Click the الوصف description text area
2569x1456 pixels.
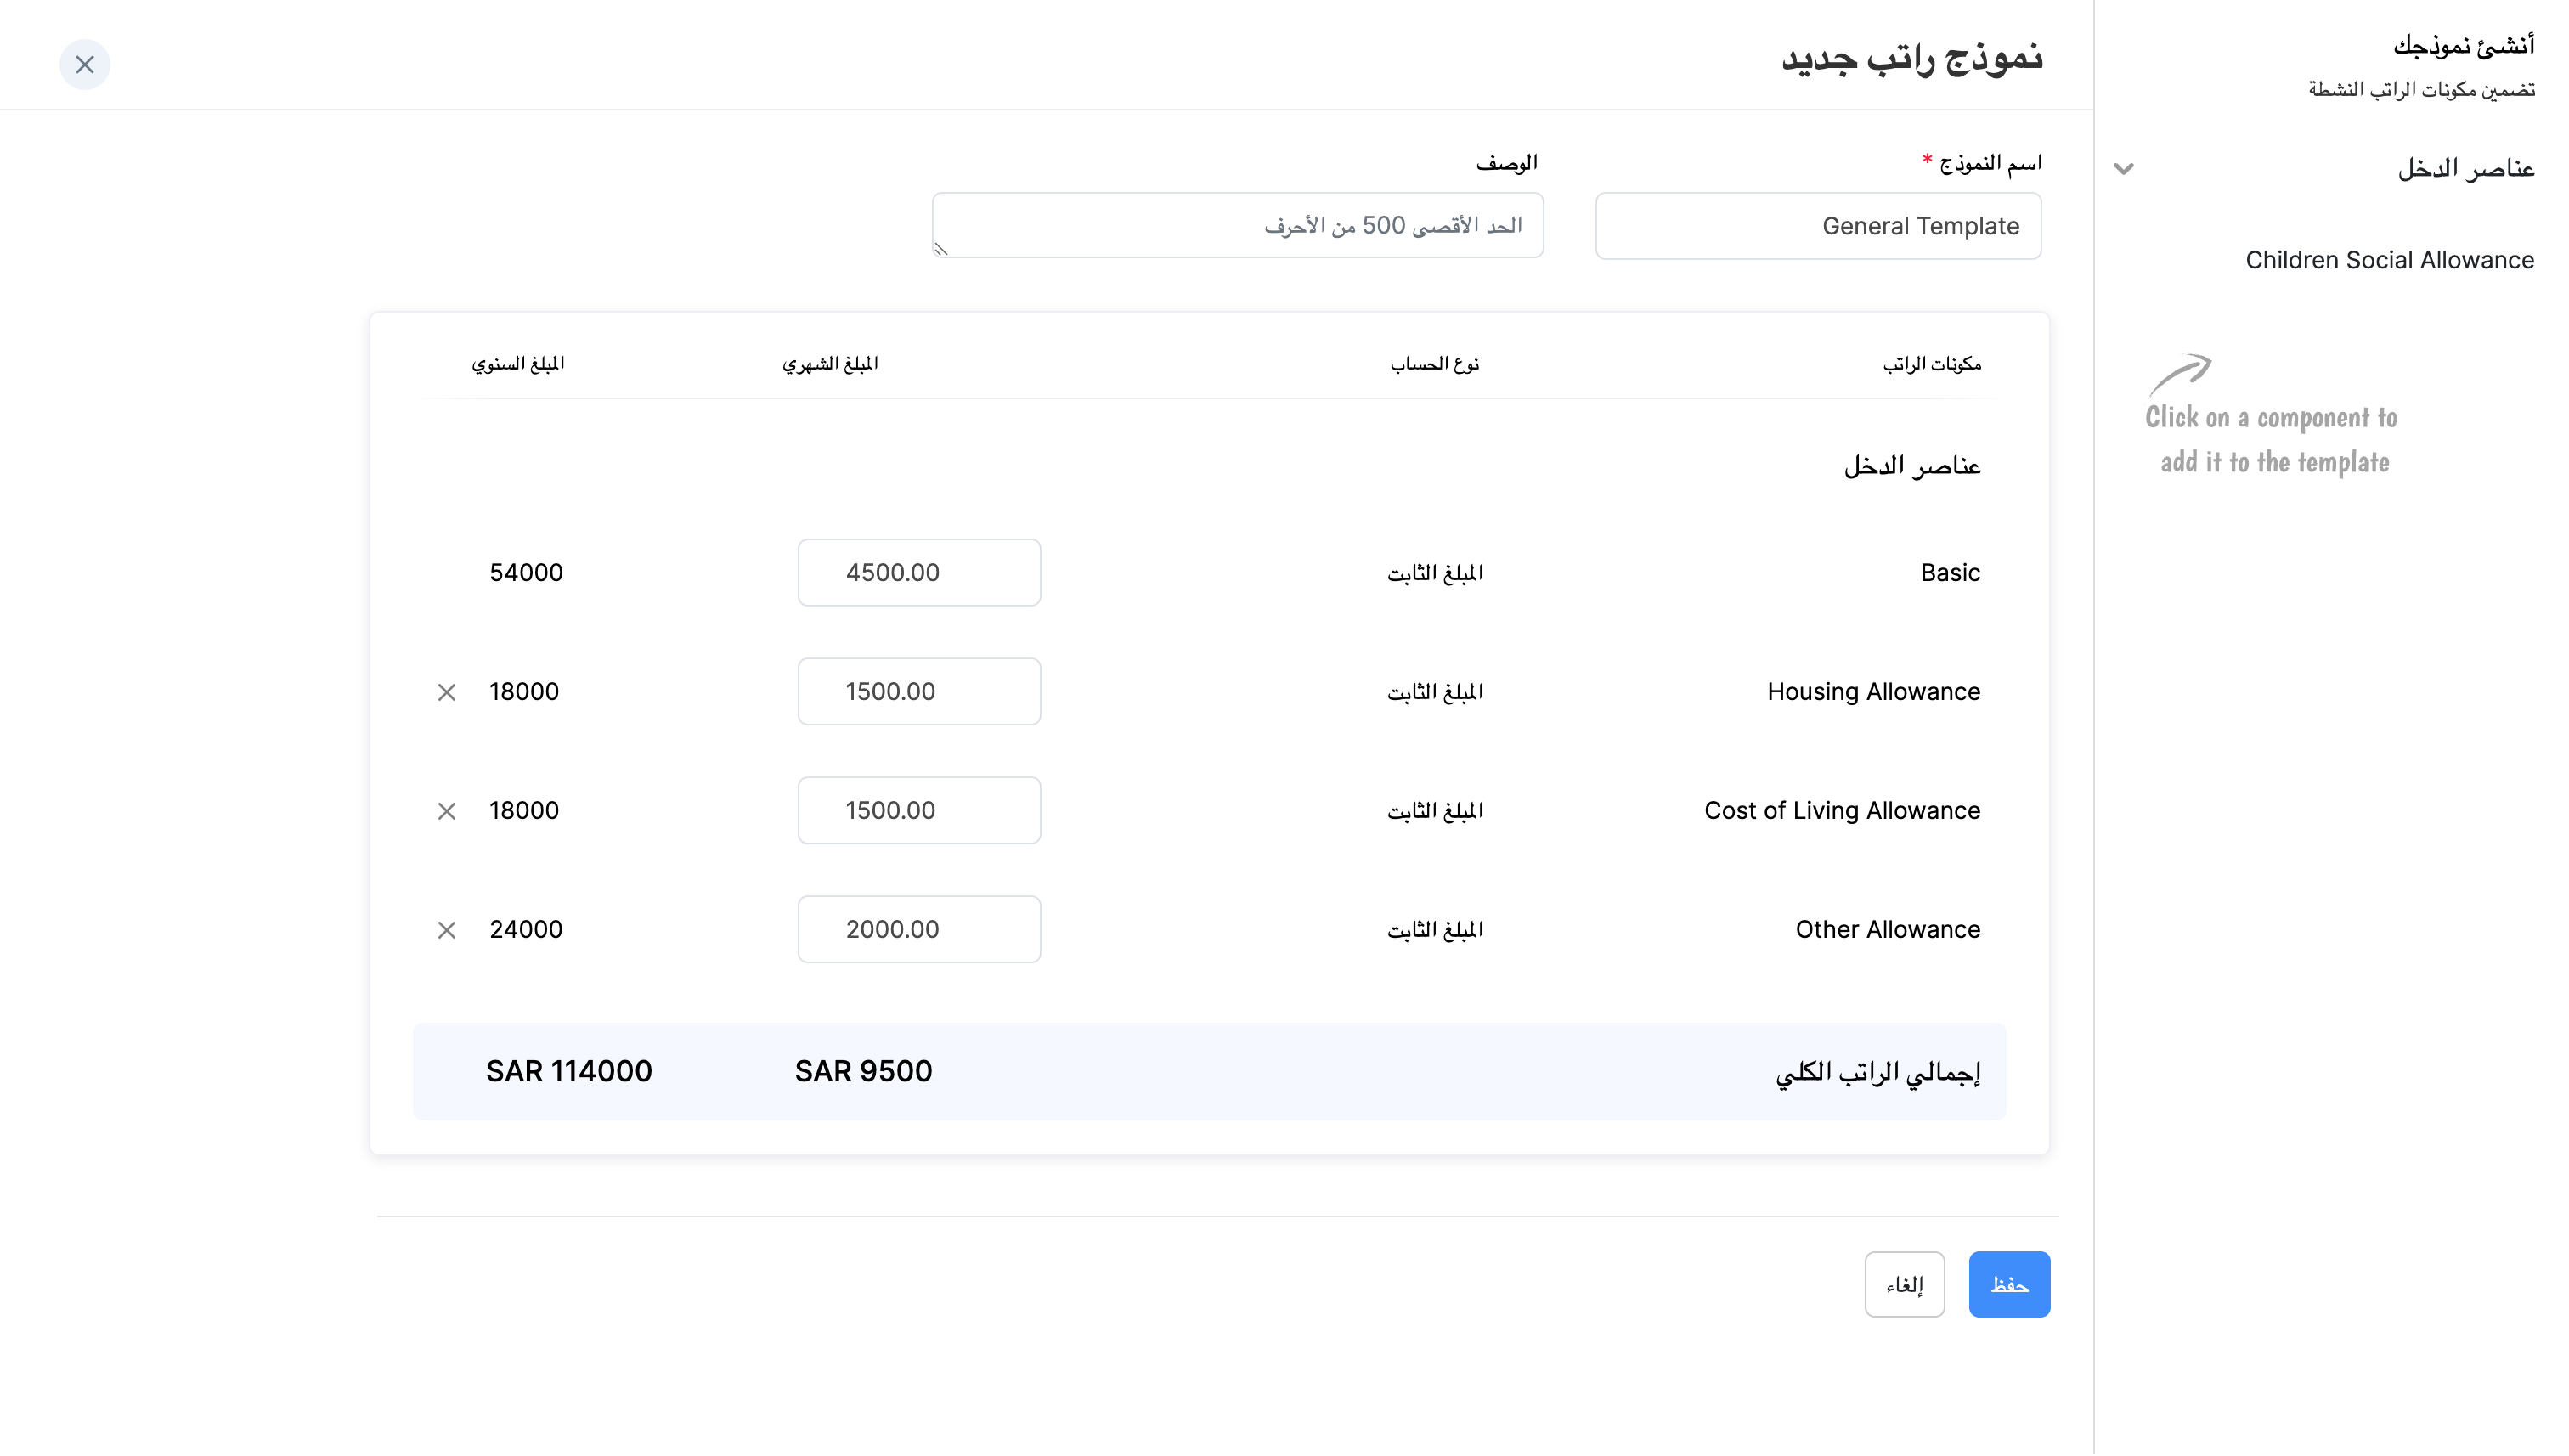tap(1237, 225)
